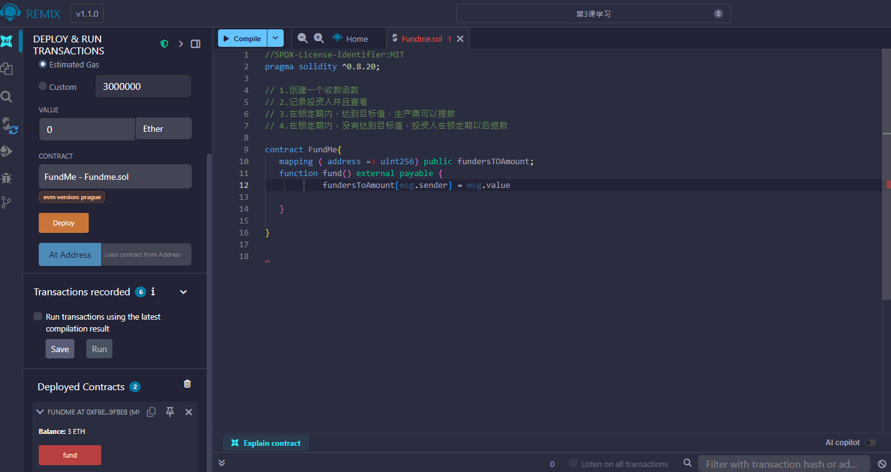This screenshot has height=472, width=891.
Task: Switch to the Fundme.sol tab
Action: (x=422, y=39)
